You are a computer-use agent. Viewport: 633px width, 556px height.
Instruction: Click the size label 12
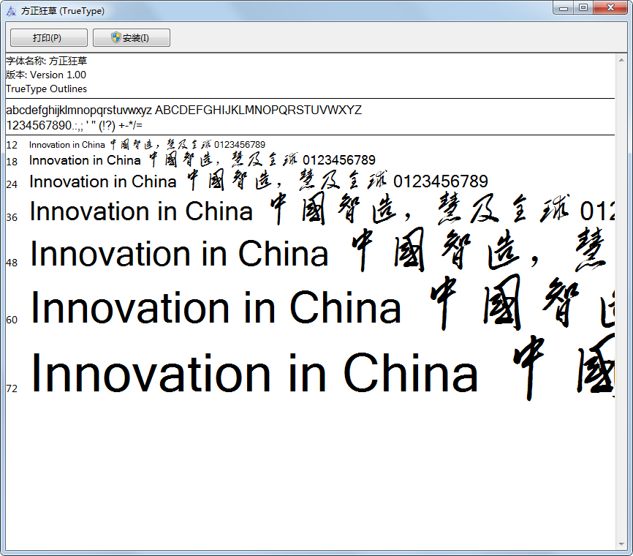click(x=12, y=145)
